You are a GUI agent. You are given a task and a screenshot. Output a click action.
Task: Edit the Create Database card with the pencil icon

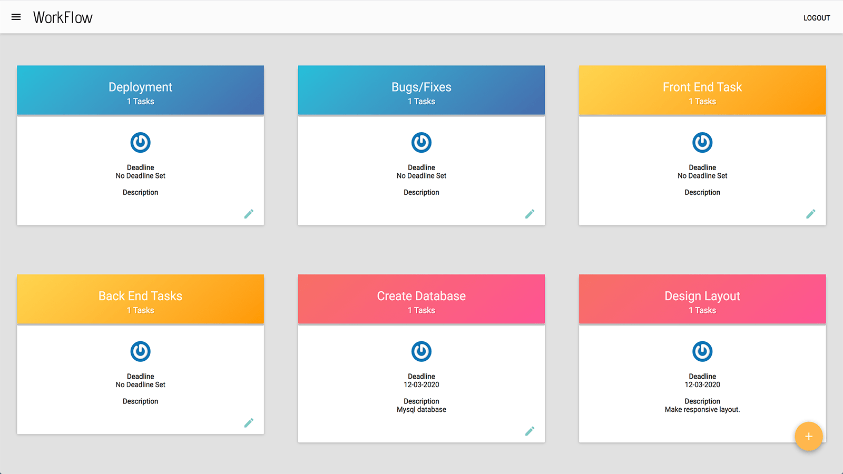tap(530, 431)
